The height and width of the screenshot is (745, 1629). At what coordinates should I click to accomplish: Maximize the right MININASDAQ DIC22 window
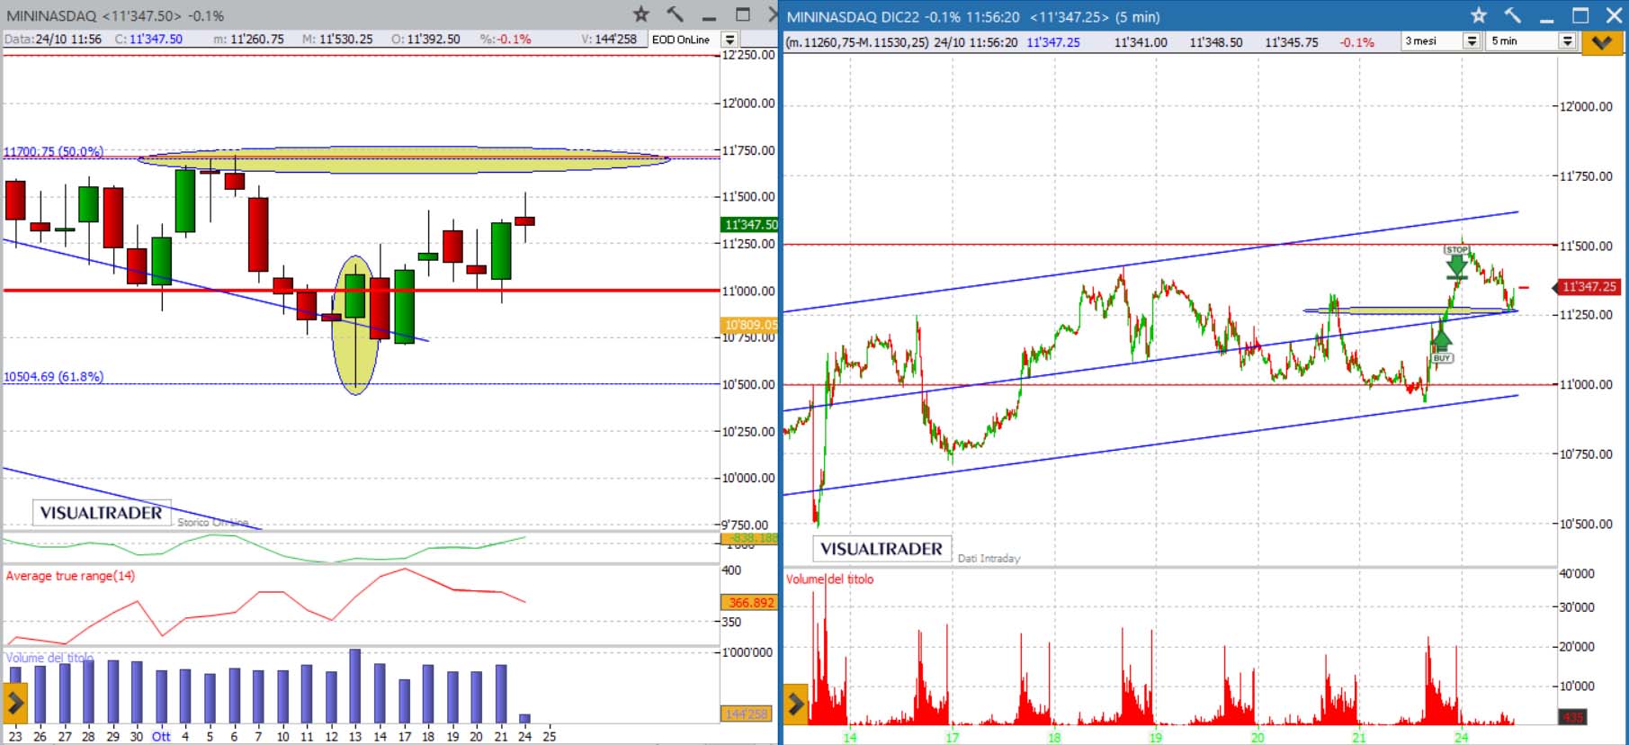coord(1580,15)
